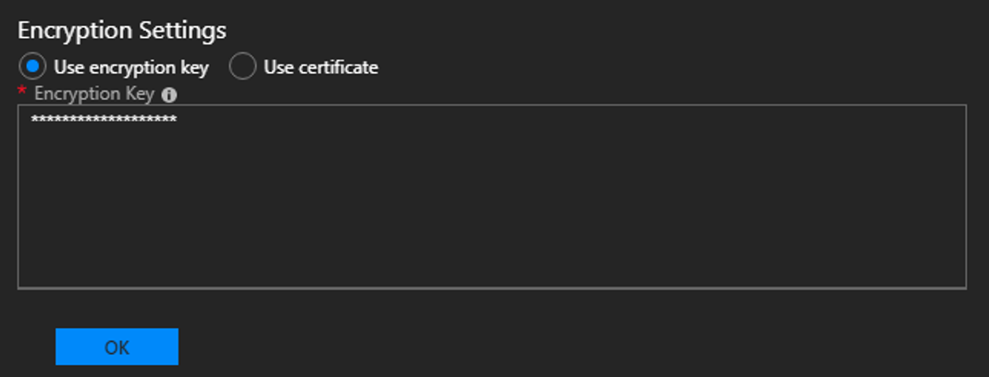Show tooltip via Encryption Key info circle
This screenshot has width=989, height=377.
tap(169, 95)
